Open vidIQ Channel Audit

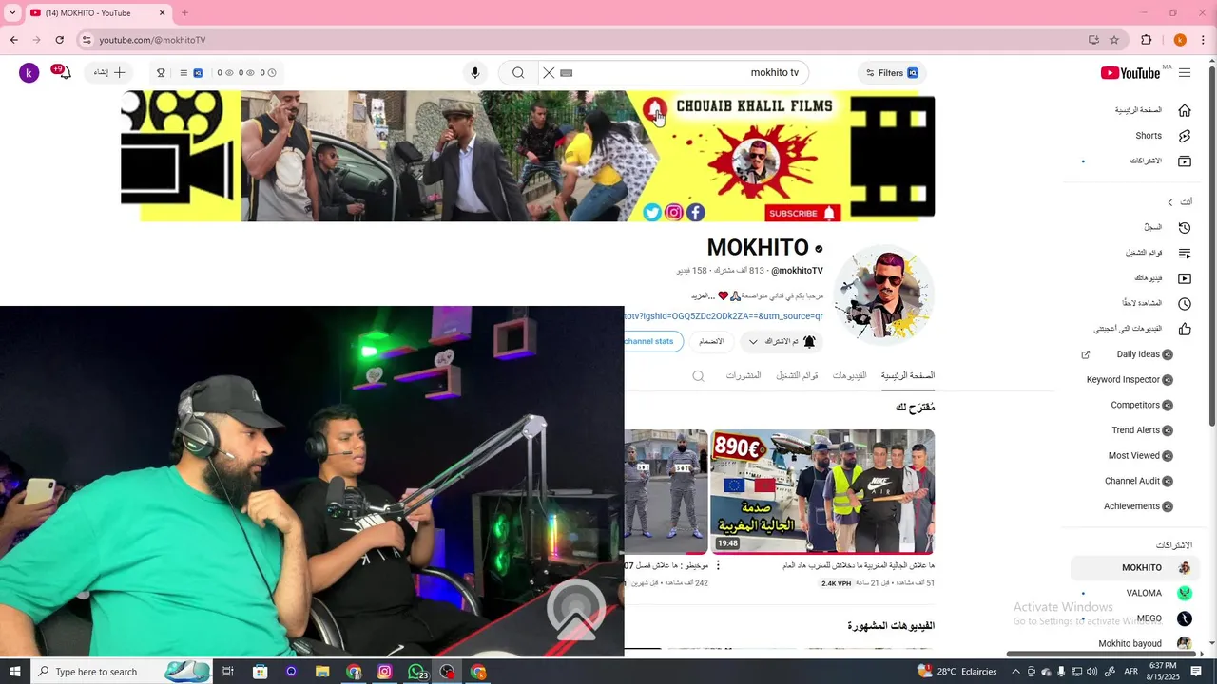1138,481
